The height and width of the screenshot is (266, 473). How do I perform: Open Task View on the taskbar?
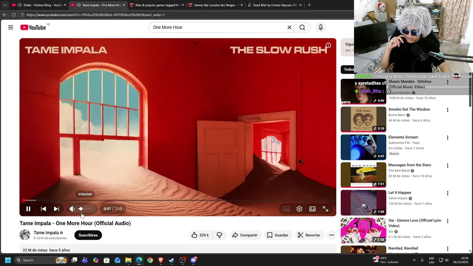(x=74, y=260)
